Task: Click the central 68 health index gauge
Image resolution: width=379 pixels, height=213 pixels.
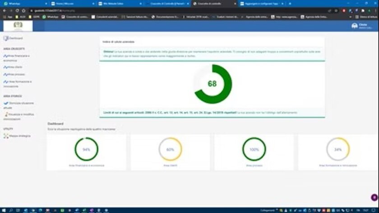Action: (x=212, y=84)
